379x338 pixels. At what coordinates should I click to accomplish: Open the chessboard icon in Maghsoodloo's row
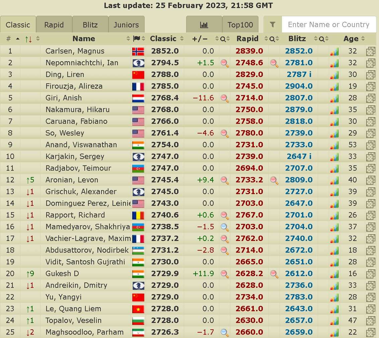370,332
